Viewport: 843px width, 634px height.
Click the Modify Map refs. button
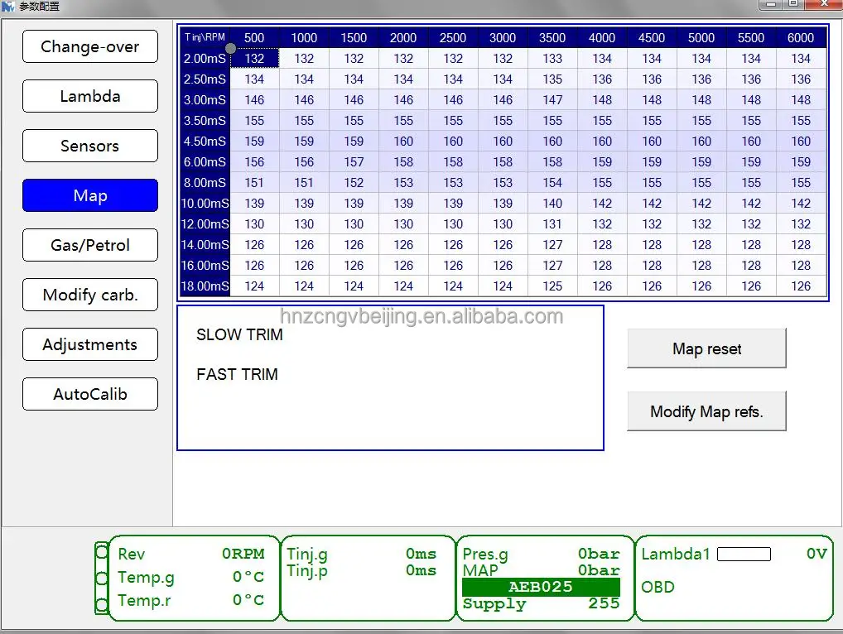[706, 411]
